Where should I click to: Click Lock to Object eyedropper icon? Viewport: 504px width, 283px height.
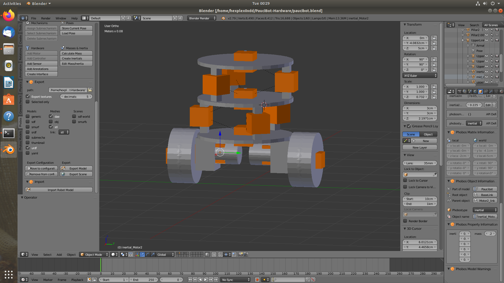click(x=435, y=175)
